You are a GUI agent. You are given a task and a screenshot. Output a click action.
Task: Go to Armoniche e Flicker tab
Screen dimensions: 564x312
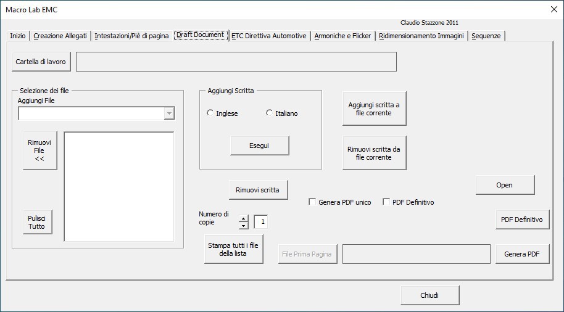pyautogui.click(x=342, y=36)
